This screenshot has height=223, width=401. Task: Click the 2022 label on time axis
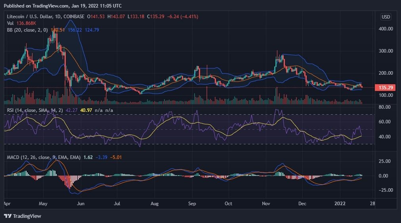pyautogui.click(x=340, y=204)
